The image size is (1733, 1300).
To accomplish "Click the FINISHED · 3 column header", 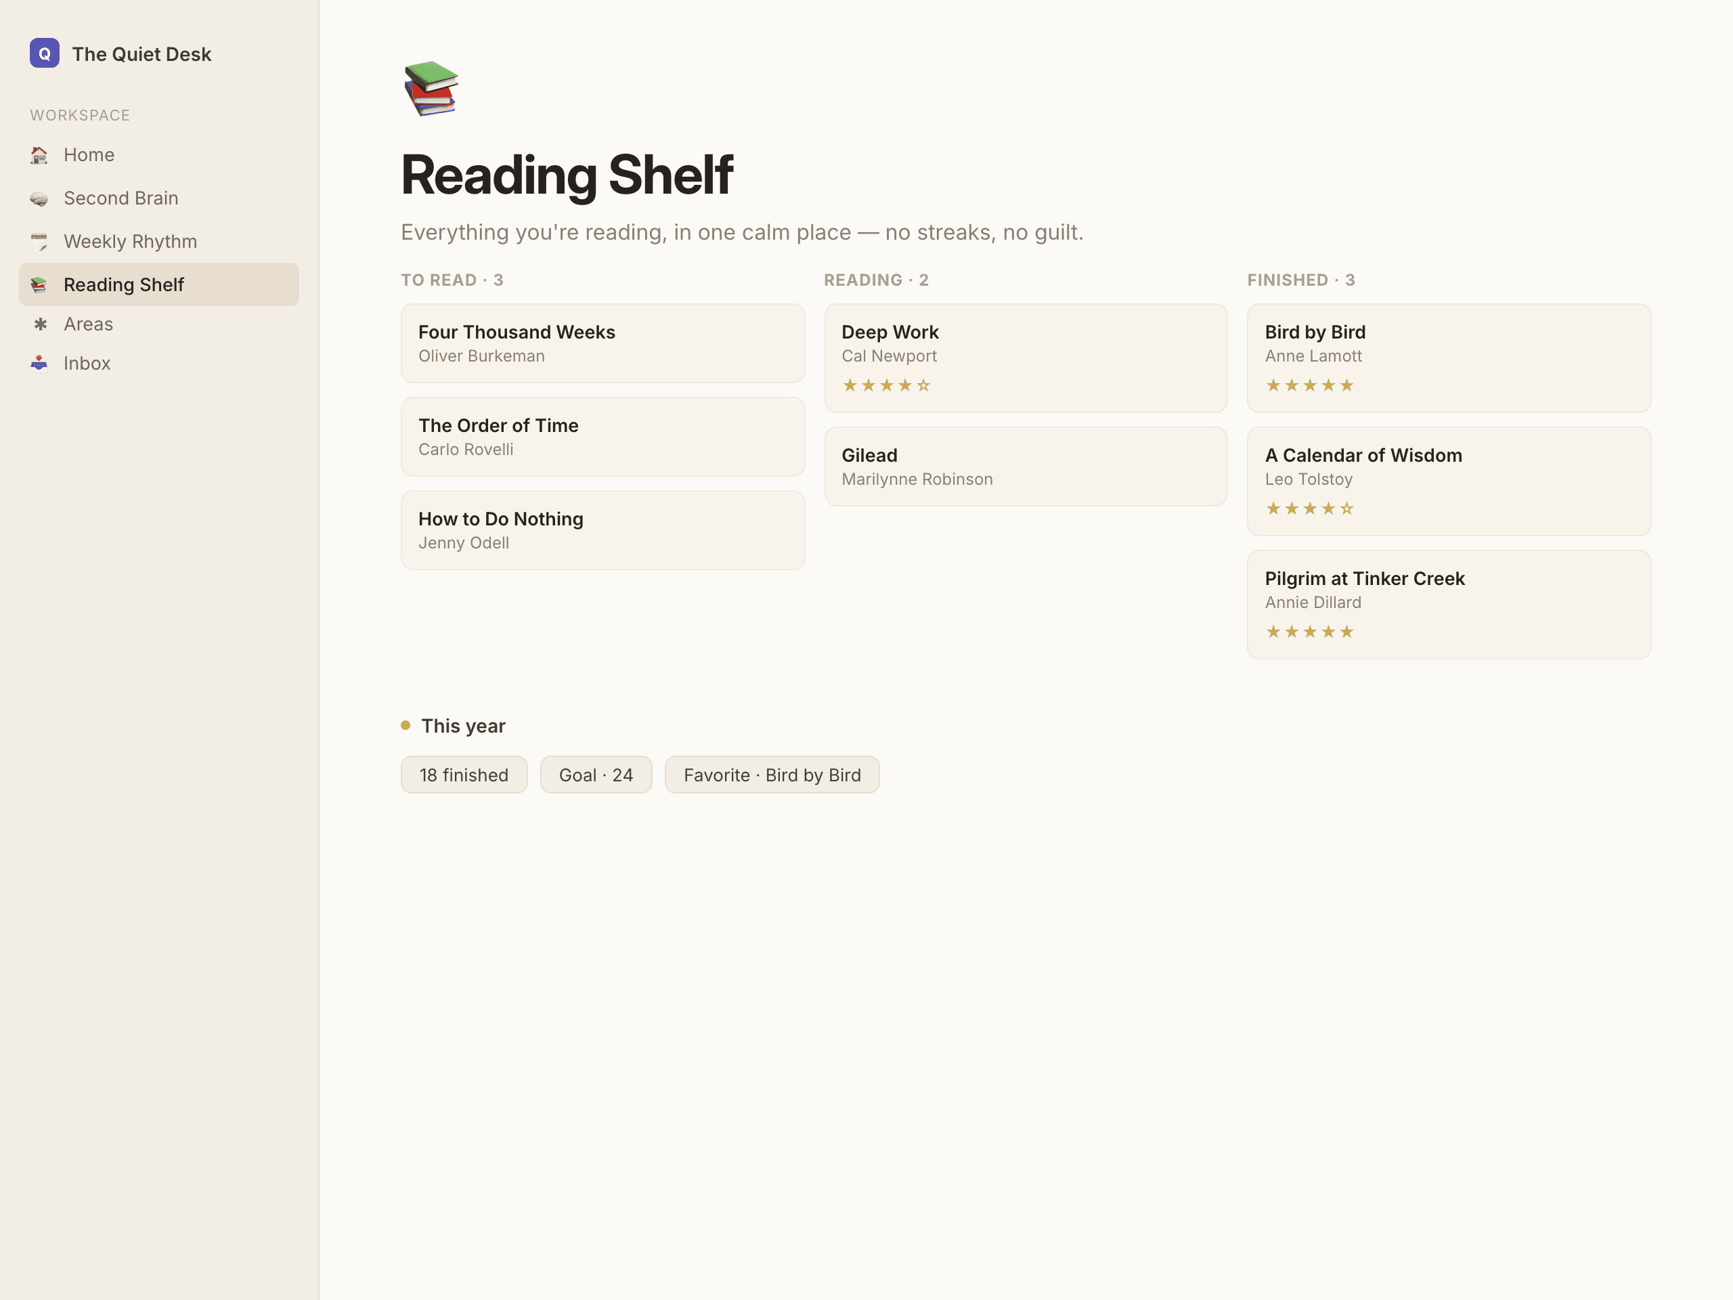I will click(x=1301, y=280).
